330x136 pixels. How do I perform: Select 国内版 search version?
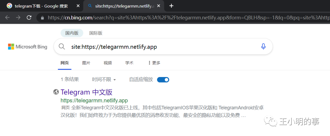click(x=72, y=33)
